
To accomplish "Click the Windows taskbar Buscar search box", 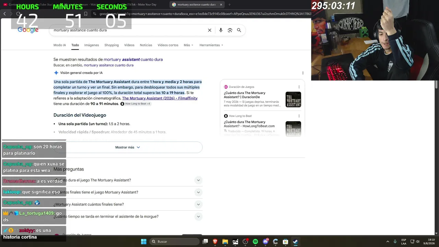I will coord(175,242).
